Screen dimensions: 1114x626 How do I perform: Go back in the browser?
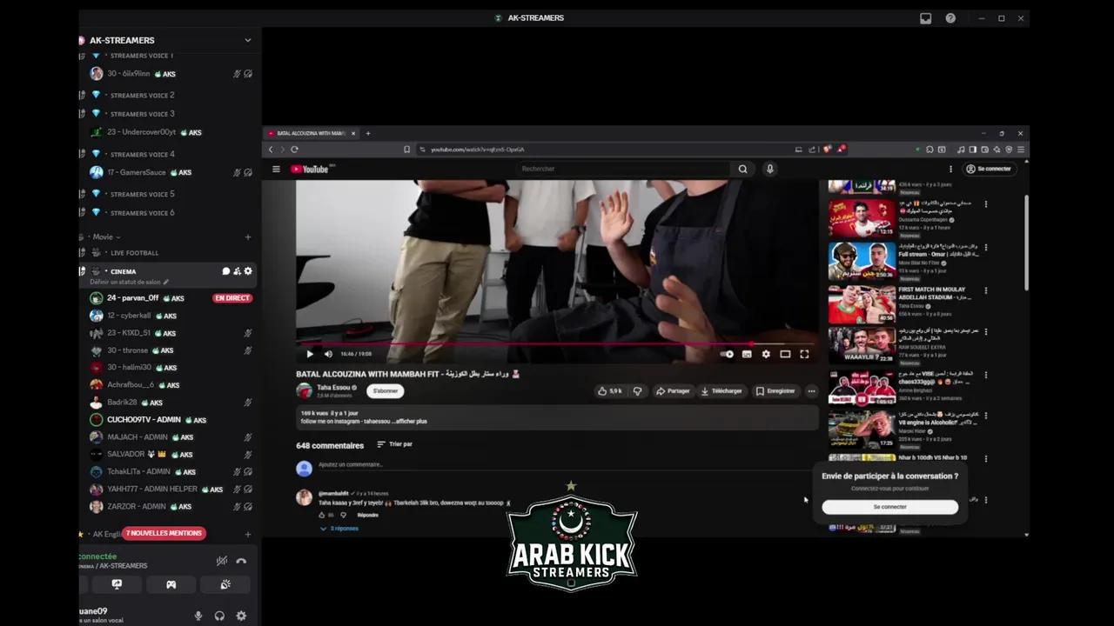(x=271, y=150)
